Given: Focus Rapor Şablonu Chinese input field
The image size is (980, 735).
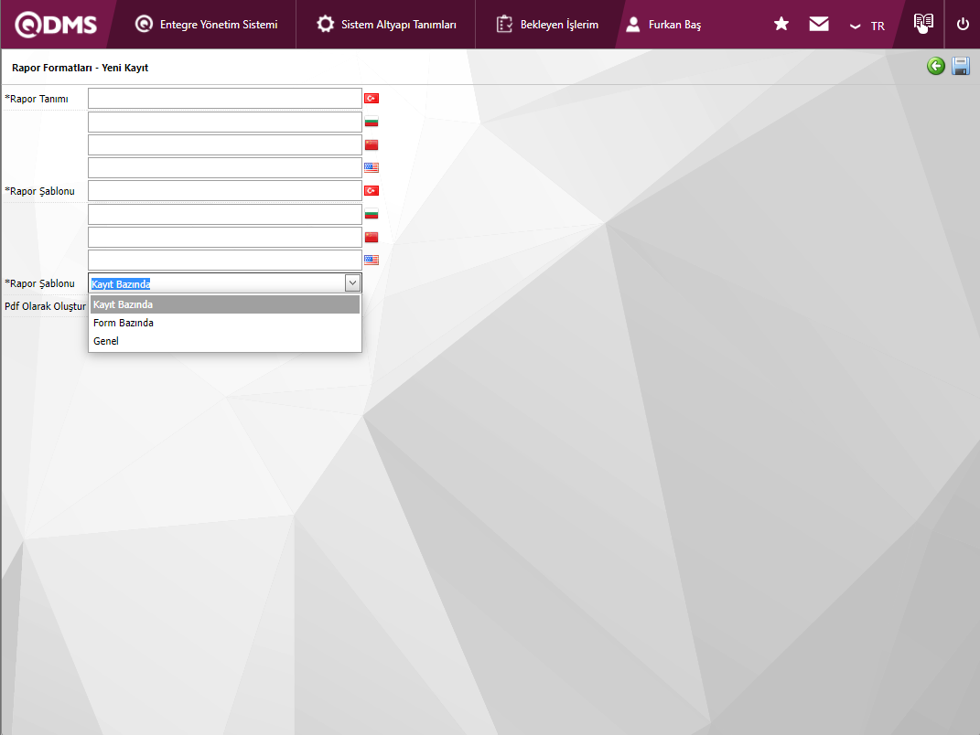Looking at the screenshot, I should [225, 238].
